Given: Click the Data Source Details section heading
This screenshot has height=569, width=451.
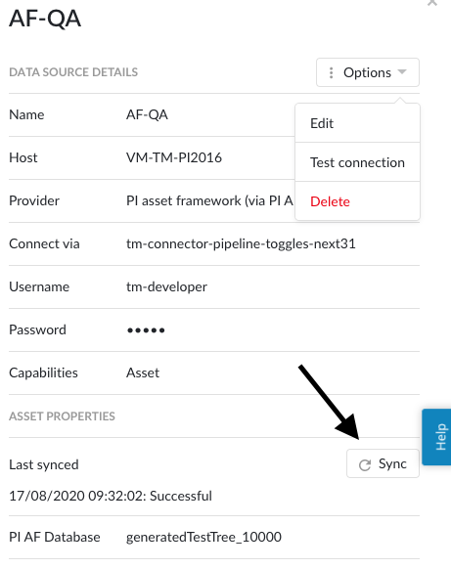Looking at the screenshot, I should coord(73,72).
